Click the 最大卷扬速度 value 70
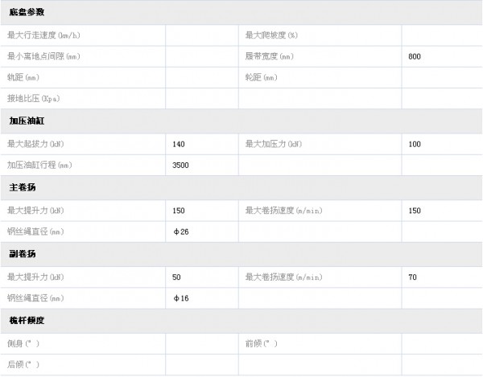Screen dimensions: 483x377 (413, 277)
